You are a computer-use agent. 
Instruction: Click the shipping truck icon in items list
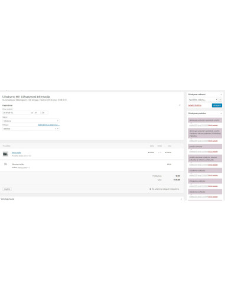5,164
